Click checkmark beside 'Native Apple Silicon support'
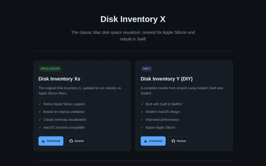The image size is (266, 166). pyautogui.click(x=40, y=104)
